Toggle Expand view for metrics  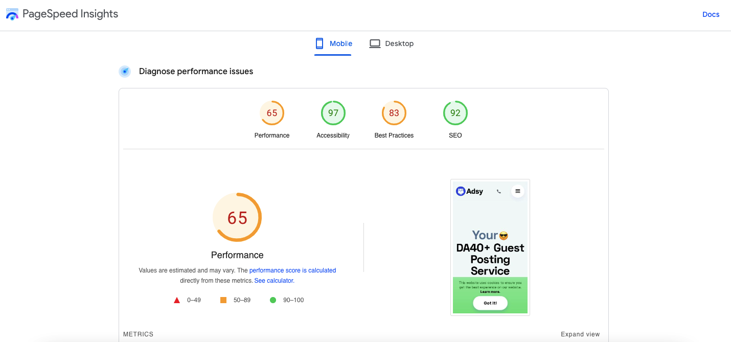click(580, 334)
